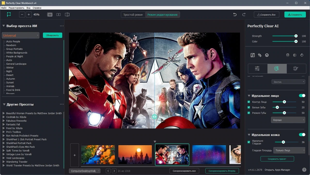Click the green Сохранить button

click(295, 15)
